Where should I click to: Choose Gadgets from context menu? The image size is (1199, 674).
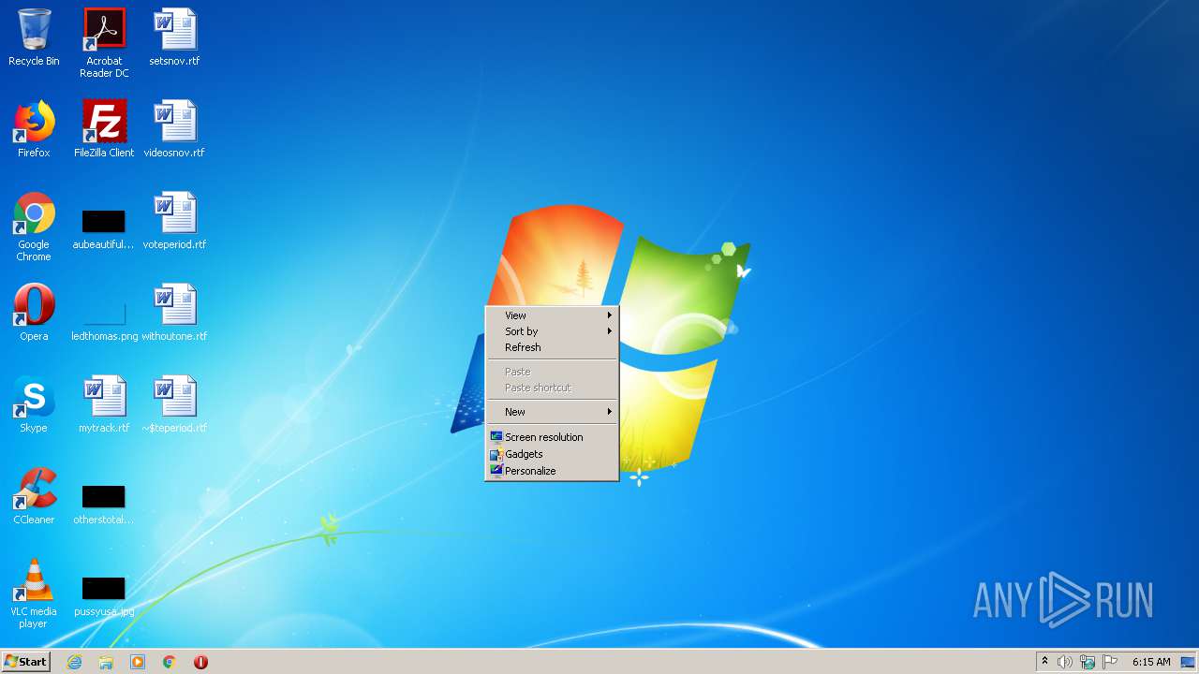(552, 454)
